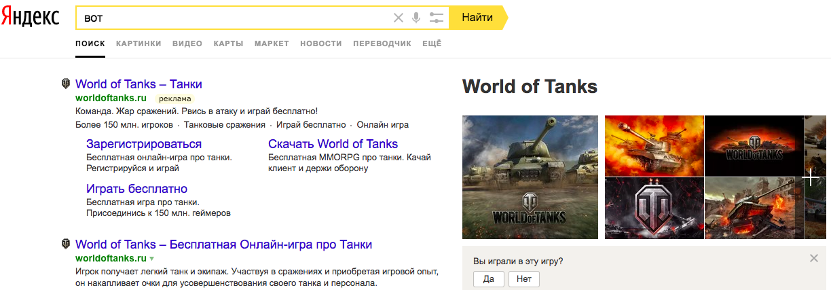Show more images with the plus icon

click(811, 177)
